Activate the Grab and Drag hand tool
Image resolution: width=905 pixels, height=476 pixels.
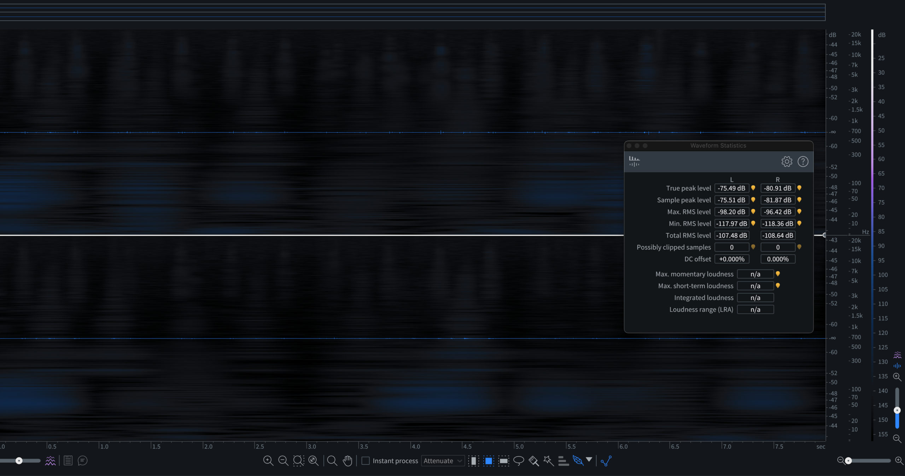click(348, 460)
